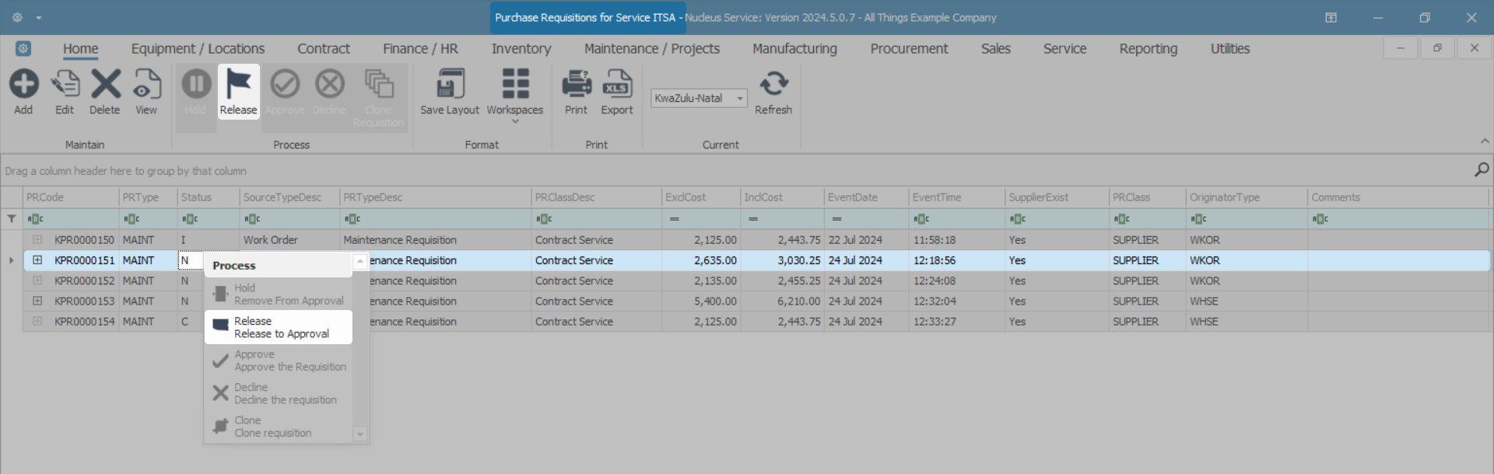The width and height of the screenshot is (1494, 474).
Task: Open the Workspaces icon menu
Action: click(x=515, y=84)
